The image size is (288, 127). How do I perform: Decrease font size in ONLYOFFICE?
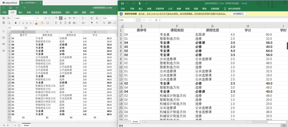click(x=50, y=18)
